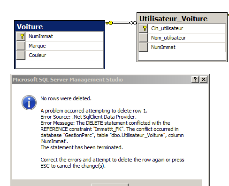
Task: Select the Marque column row in Voiture
Action: (60, 46)
